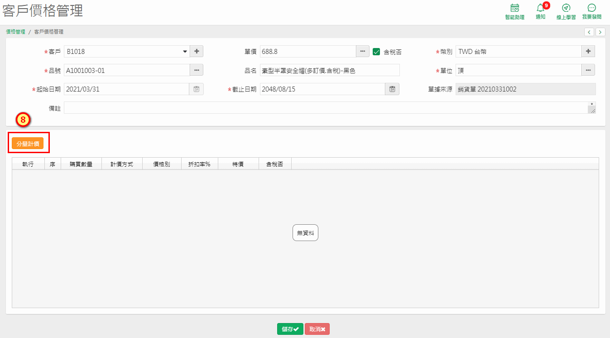Screen dimensions: 610x338
Task: Click the 購買數量 column header
Action: 81,164
